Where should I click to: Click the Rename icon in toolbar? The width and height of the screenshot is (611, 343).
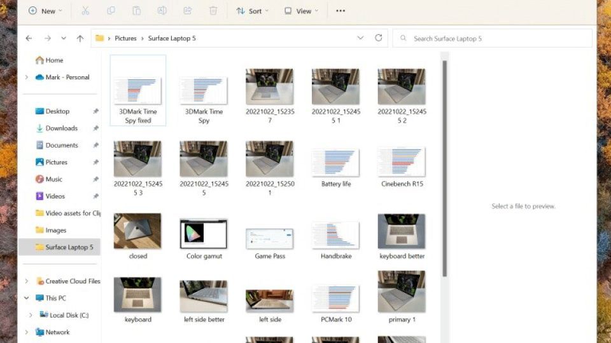[162, 11]
